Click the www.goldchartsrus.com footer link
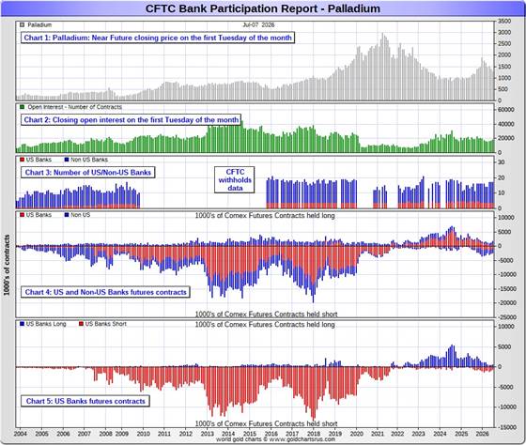The width and height of the screenshot is (526, 445). 302,439
